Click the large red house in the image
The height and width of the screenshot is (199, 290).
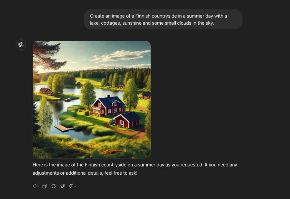pos(108,106)
